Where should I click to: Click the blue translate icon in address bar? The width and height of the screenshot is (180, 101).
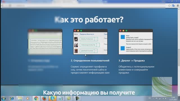(x=173, y=6)
